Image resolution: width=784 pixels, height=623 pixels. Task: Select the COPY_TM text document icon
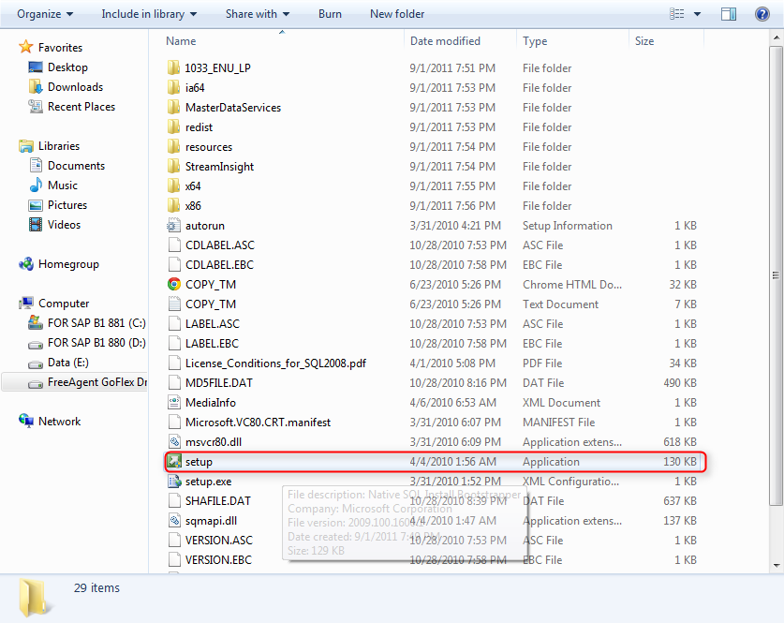[x=173, y=304]
